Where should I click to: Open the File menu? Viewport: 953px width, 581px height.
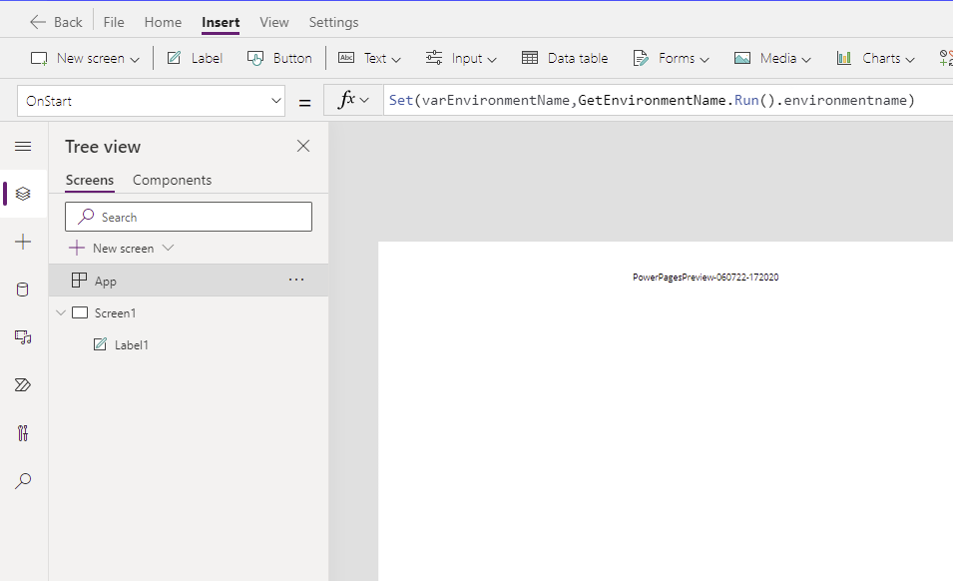pos(114,23)
